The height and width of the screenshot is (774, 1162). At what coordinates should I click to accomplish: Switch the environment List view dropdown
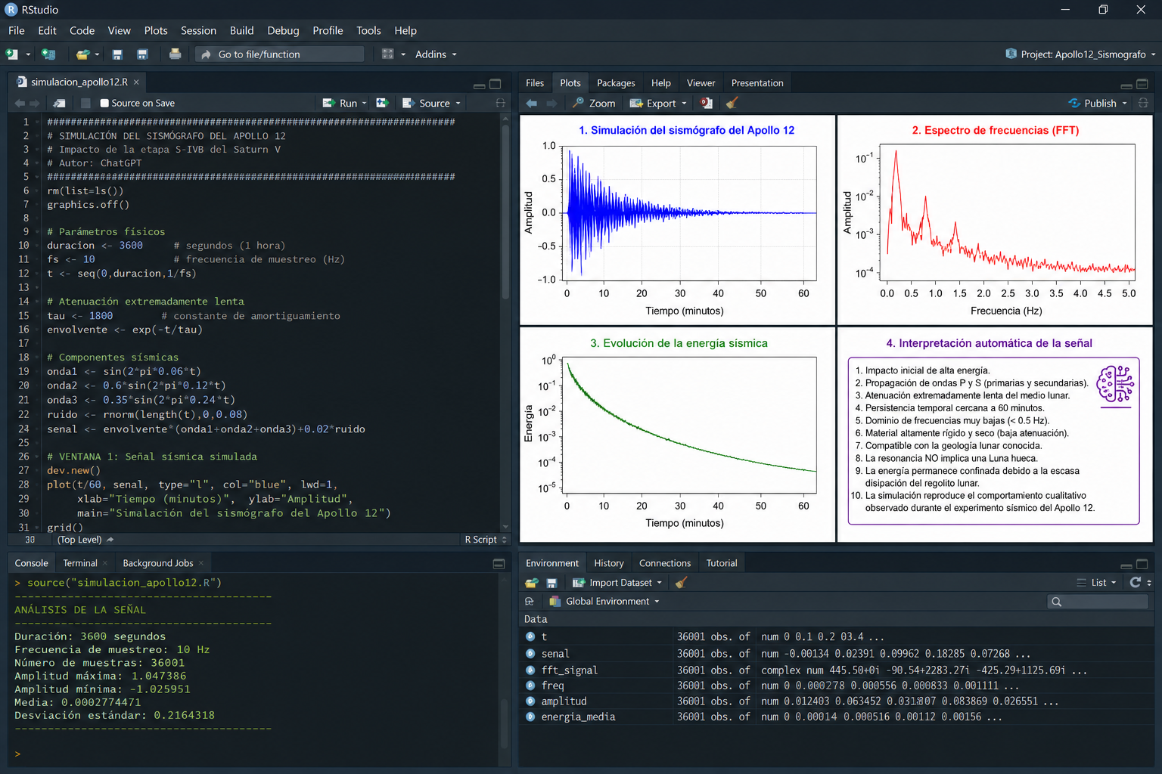pyautogui.click(x=1097, y=583)
